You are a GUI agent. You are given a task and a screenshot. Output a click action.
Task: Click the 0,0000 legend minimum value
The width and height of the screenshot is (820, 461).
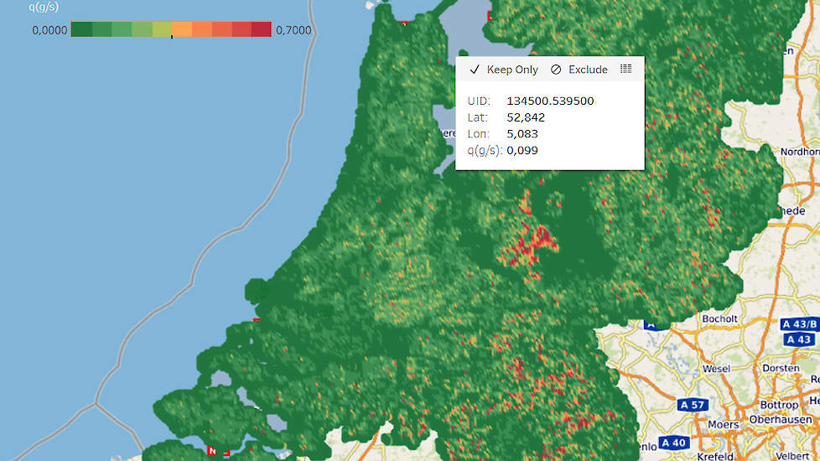tap(49, 31)
